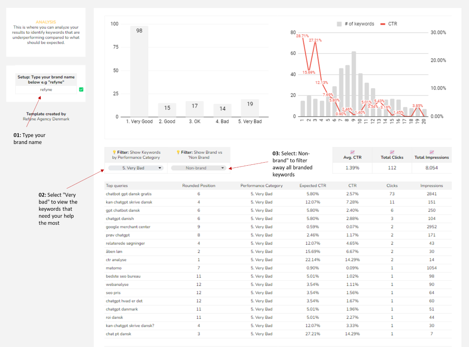Screen dimensions: 469x347
Task: Click grey '# of keywords' legend swatch
Action: (x=339, y=24)
